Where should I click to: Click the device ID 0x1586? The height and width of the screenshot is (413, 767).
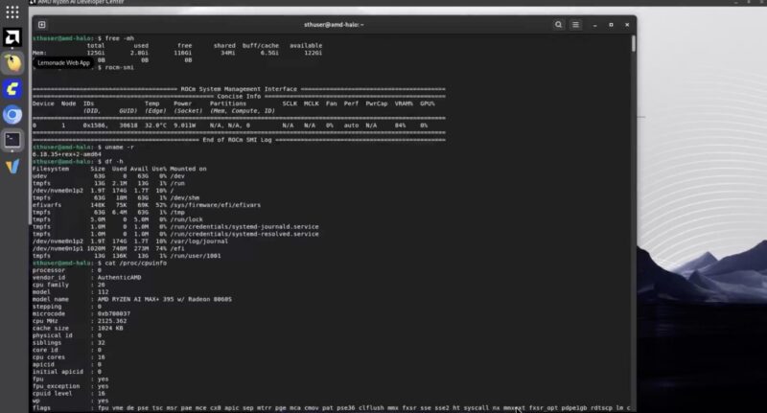pyautogui.click(x=95, y=126)
